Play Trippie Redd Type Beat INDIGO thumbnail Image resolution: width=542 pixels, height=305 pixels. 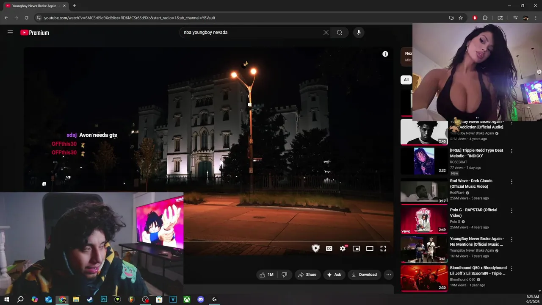point(424,161)
